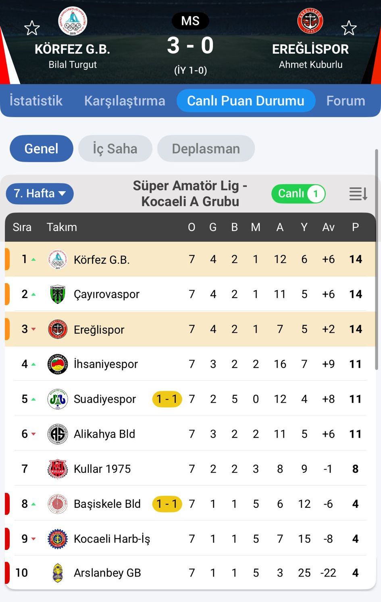Expand the 7. Hafta week dropdown
This screenshot has width=381, height=602.
tap(40, 194)
